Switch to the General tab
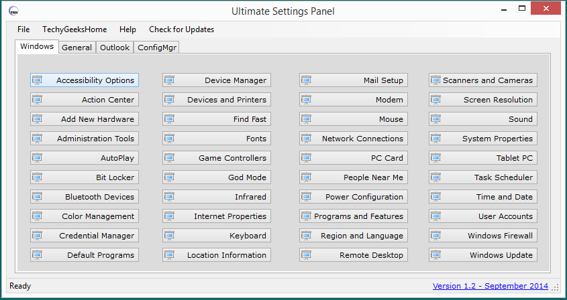The width and height of the screenshot is (567, 300). 76,48
